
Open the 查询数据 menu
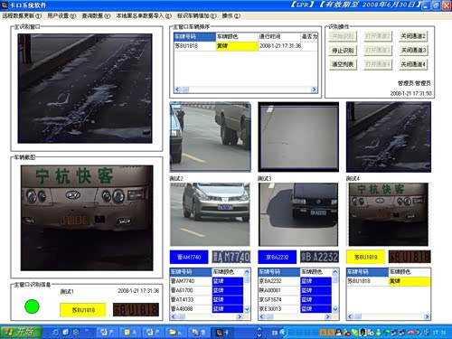[x=96, y=15]
